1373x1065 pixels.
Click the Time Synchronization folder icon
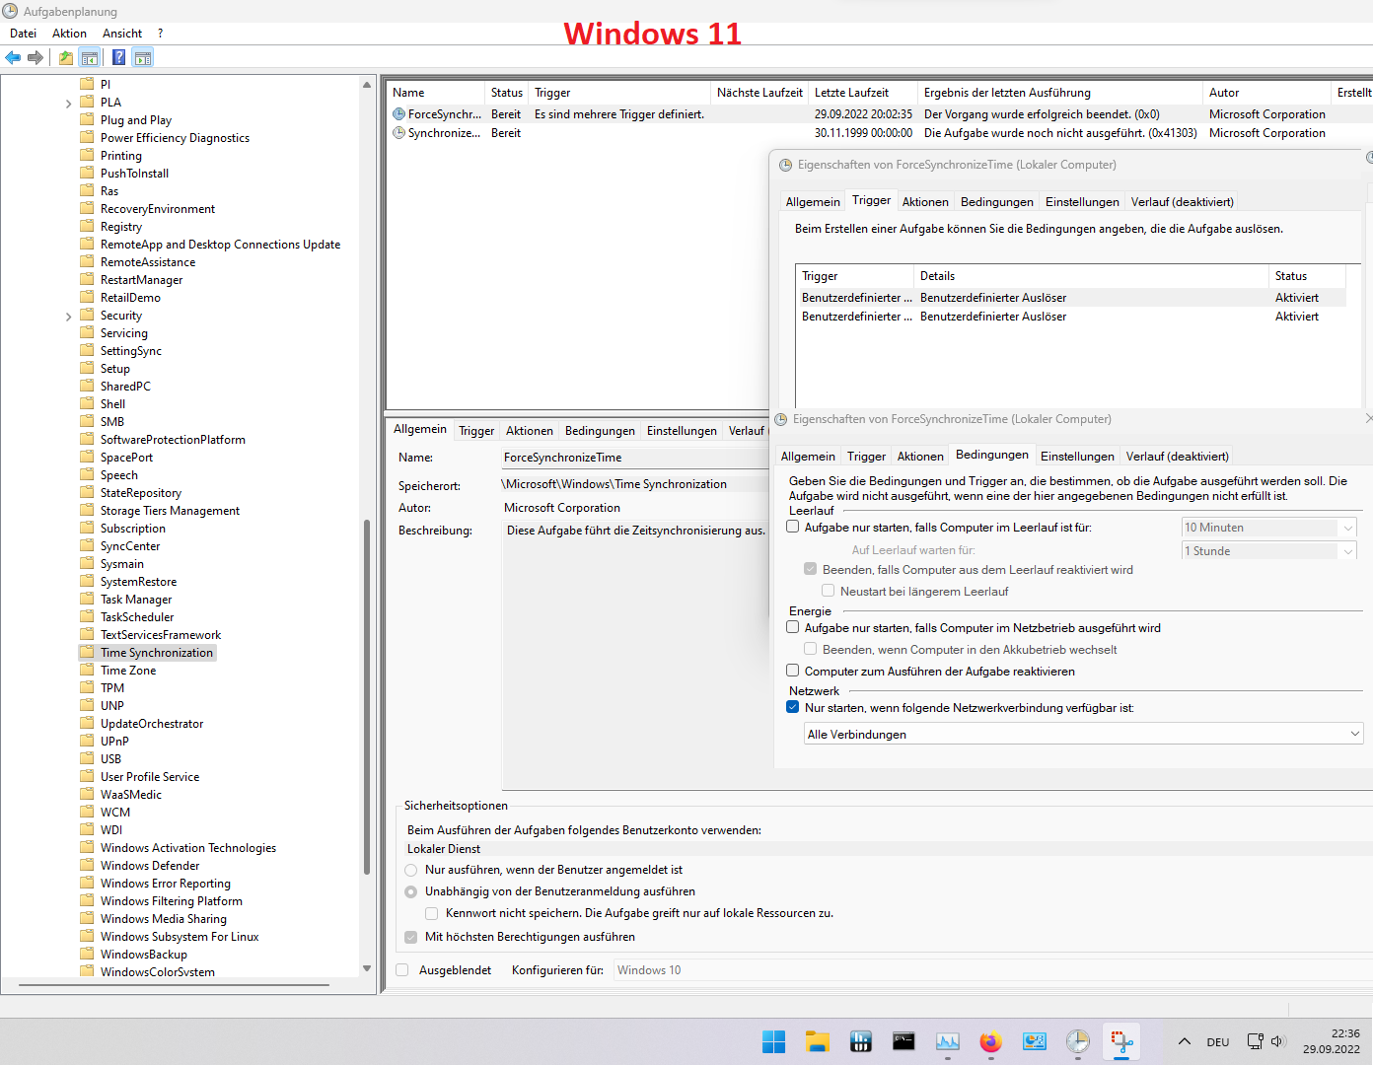[x=87, y=652]
